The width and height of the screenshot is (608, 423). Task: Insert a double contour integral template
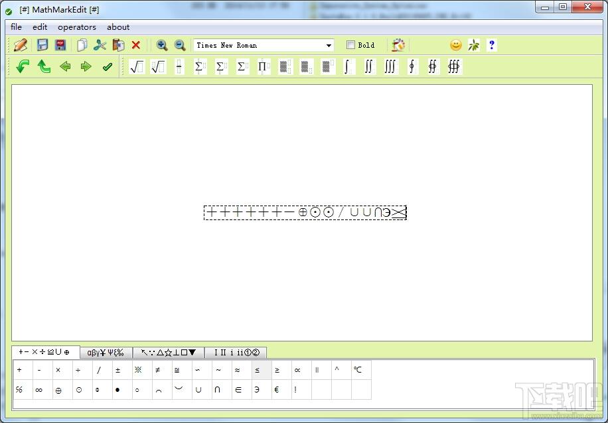[433, 66]
